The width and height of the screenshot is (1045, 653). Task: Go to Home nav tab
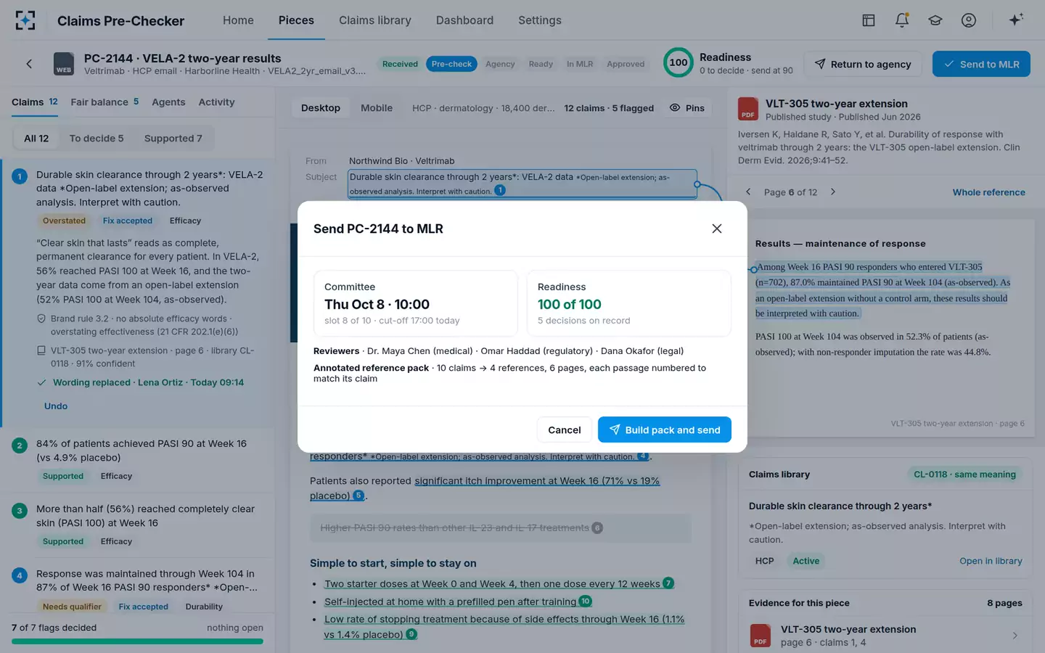tap(238, 20)
